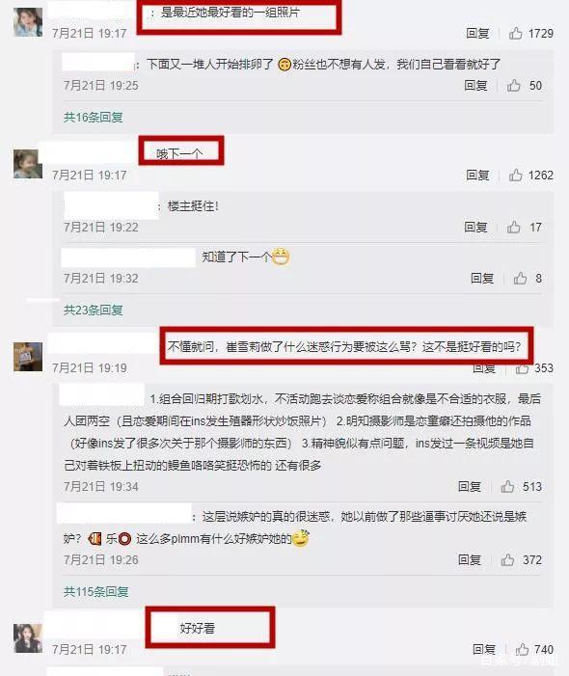The height and width of the screenshot is (676, 569).
Task: Like the 好好看 comment with 740 likes
Action: tap(522, 649)
